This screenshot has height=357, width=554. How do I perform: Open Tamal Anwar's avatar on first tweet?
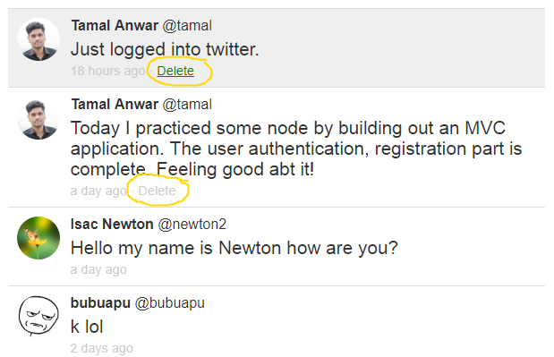pyautogui.click(x=38, y=39)
